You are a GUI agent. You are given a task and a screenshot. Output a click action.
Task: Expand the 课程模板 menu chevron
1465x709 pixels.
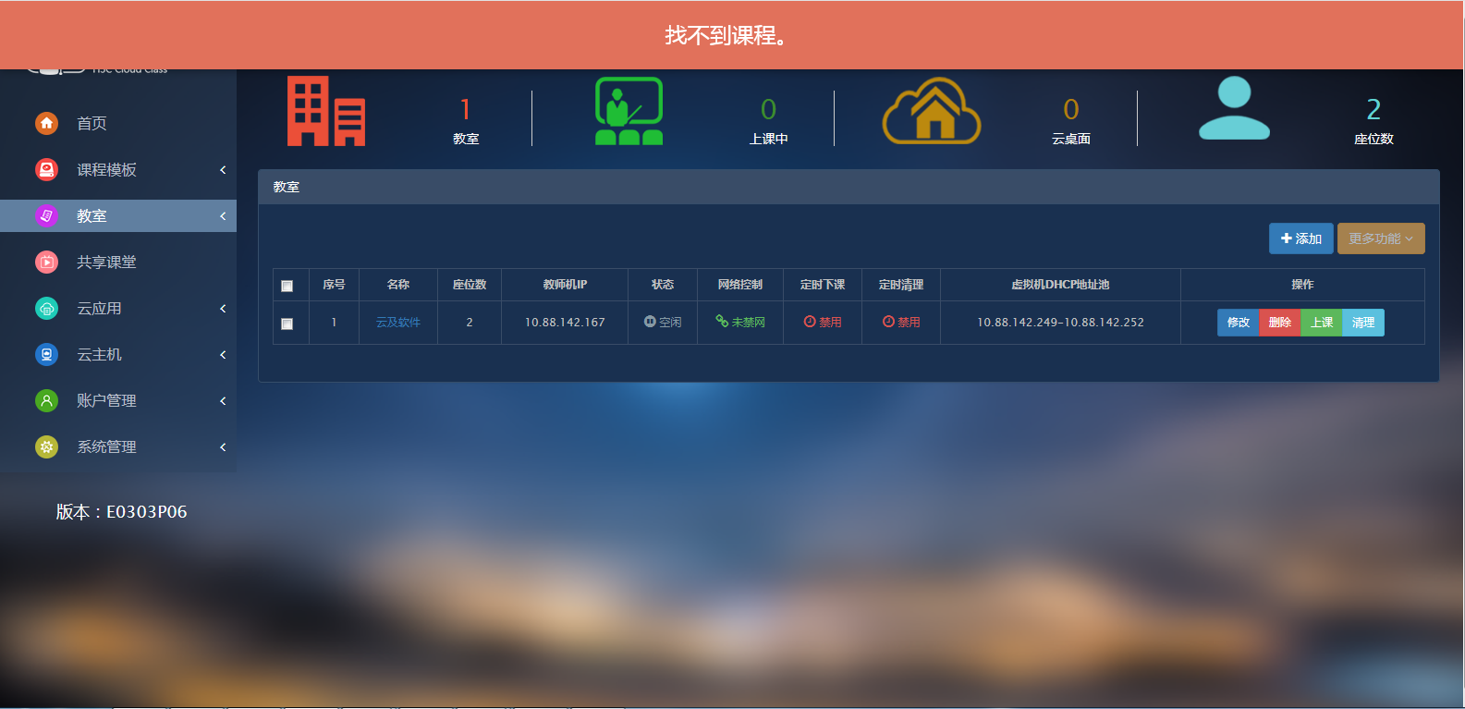coord(223,169)
